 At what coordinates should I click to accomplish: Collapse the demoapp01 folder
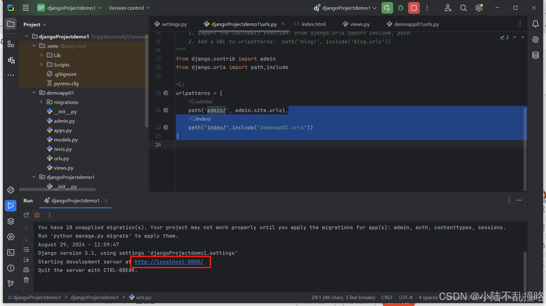click(x=34, y=93)
